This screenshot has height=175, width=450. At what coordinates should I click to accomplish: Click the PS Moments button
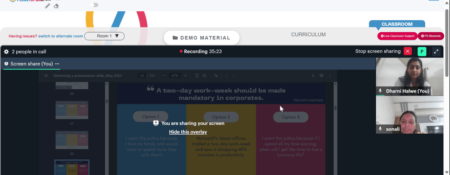tap(431, 36)
